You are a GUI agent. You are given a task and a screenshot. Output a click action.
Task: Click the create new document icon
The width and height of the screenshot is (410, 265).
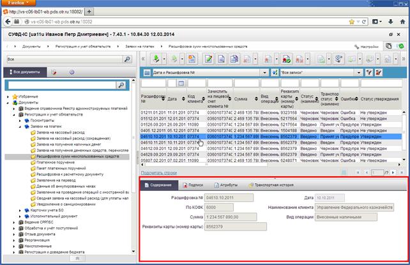point(192,59)
